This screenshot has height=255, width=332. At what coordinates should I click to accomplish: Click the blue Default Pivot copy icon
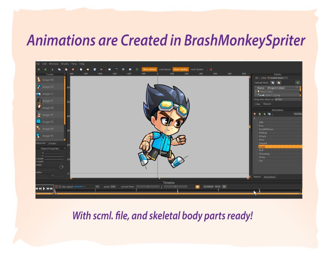coord(273,83)
